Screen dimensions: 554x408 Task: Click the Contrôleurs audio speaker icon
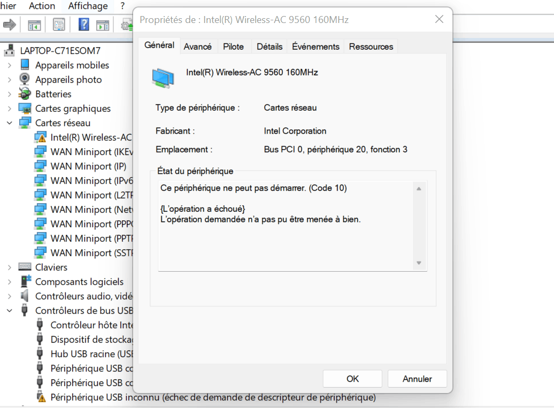(25, 296)
